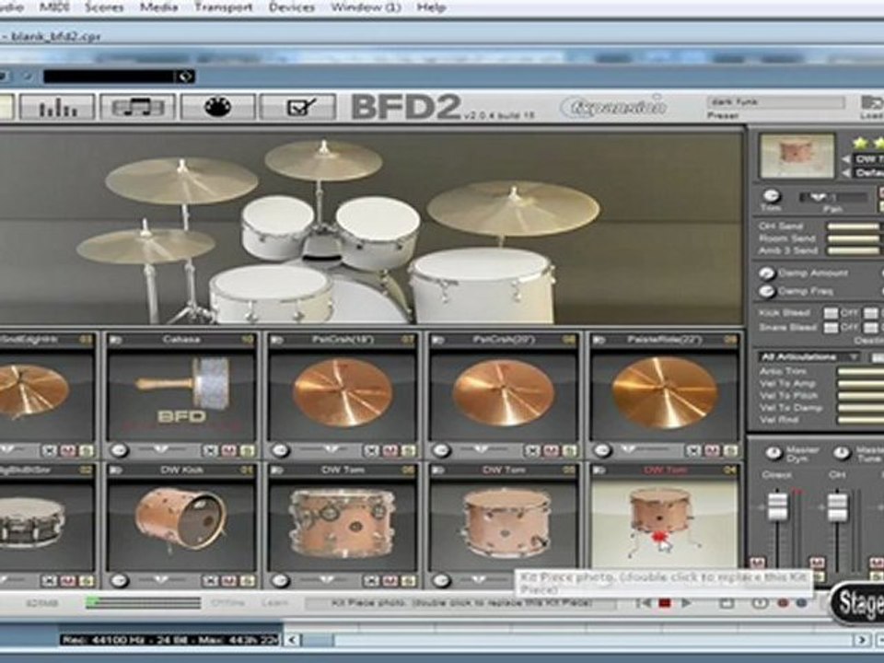Click the Master Dyn knob
The width and height of the screenshot is (884, 663).
pyautogui.click(x=773, y=453)
